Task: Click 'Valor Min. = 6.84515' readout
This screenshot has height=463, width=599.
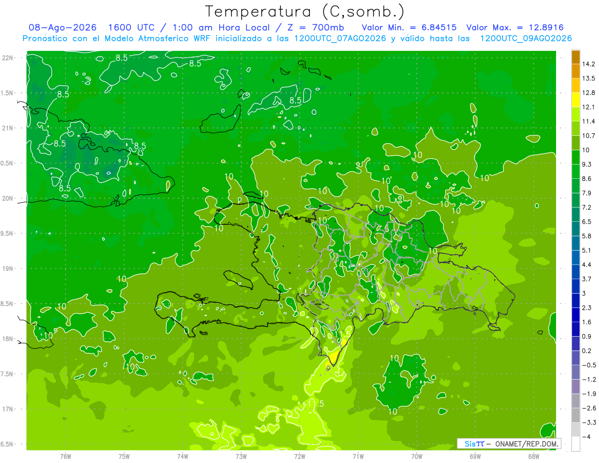Action: (409, 27)
